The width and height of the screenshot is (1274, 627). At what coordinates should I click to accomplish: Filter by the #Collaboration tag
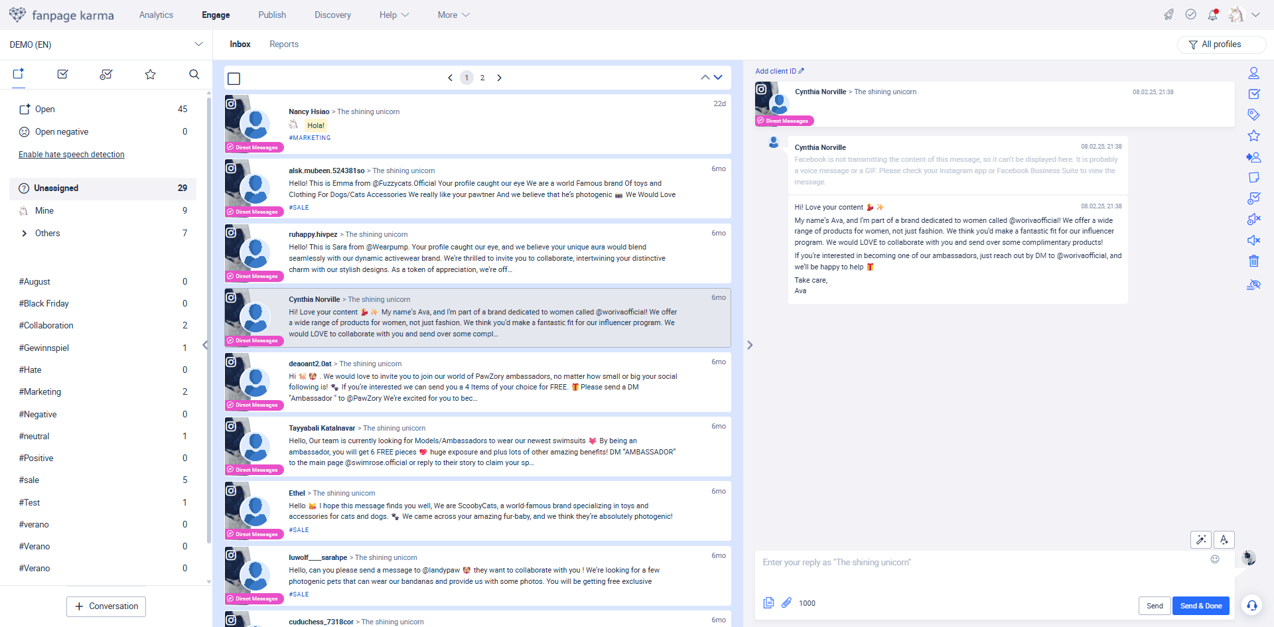pos(103,326)
